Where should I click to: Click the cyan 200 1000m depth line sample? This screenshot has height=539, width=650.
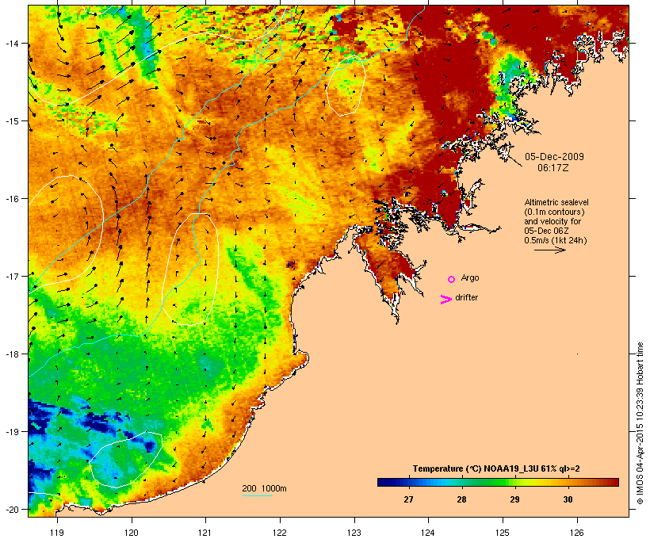tap(257, 495)
